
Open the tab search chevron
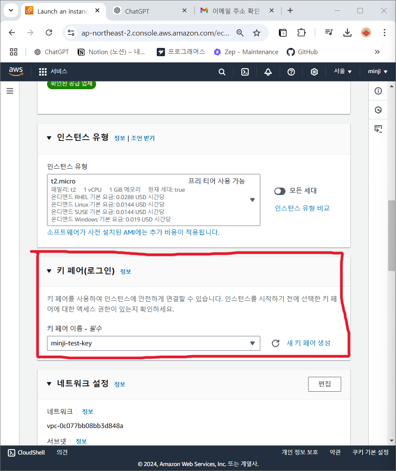(11, 10)
